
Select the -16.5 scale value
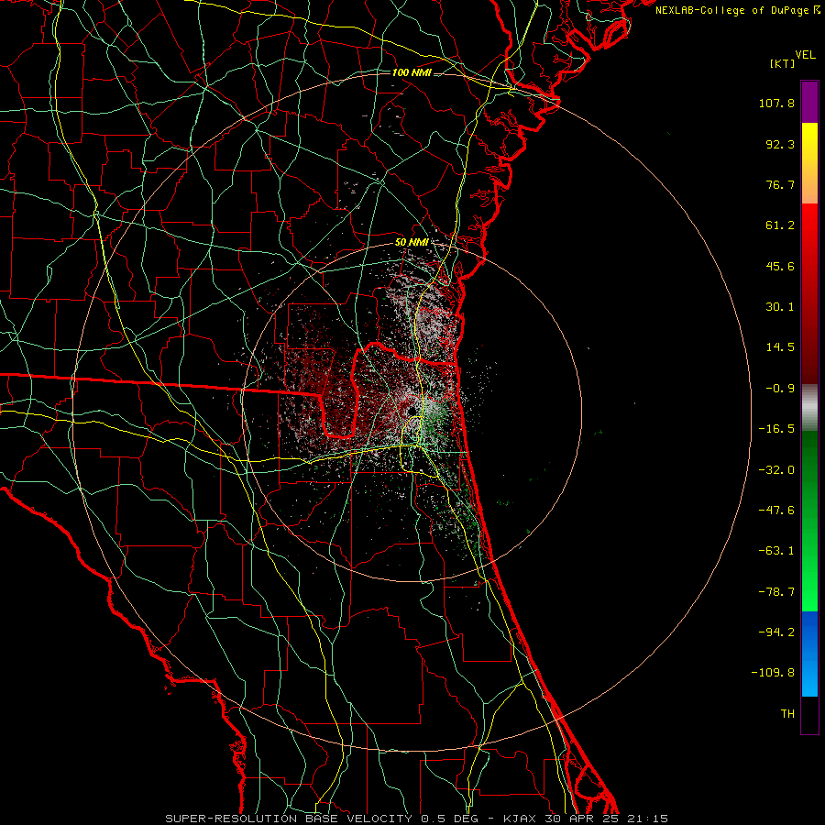776,429
